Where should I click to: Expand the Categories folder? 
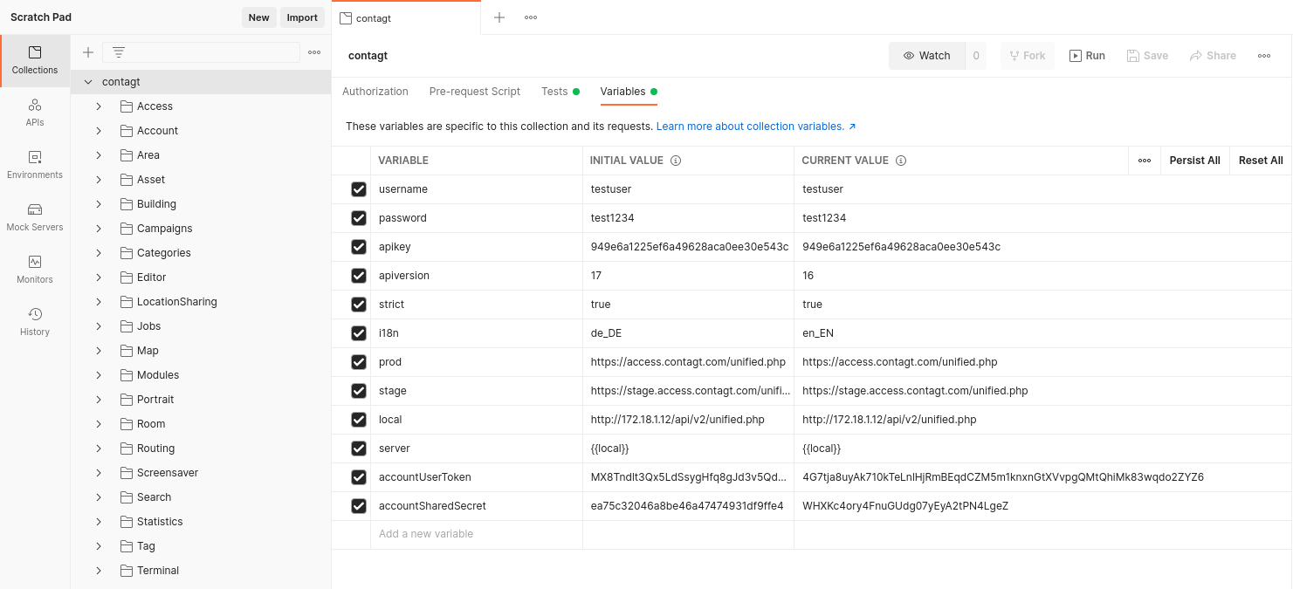point(99,253)
